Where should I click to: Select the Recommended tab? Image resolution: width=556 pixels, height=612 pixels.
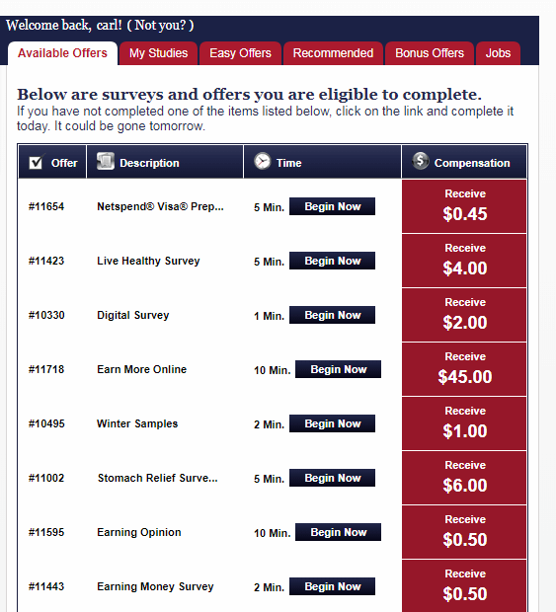333,53
